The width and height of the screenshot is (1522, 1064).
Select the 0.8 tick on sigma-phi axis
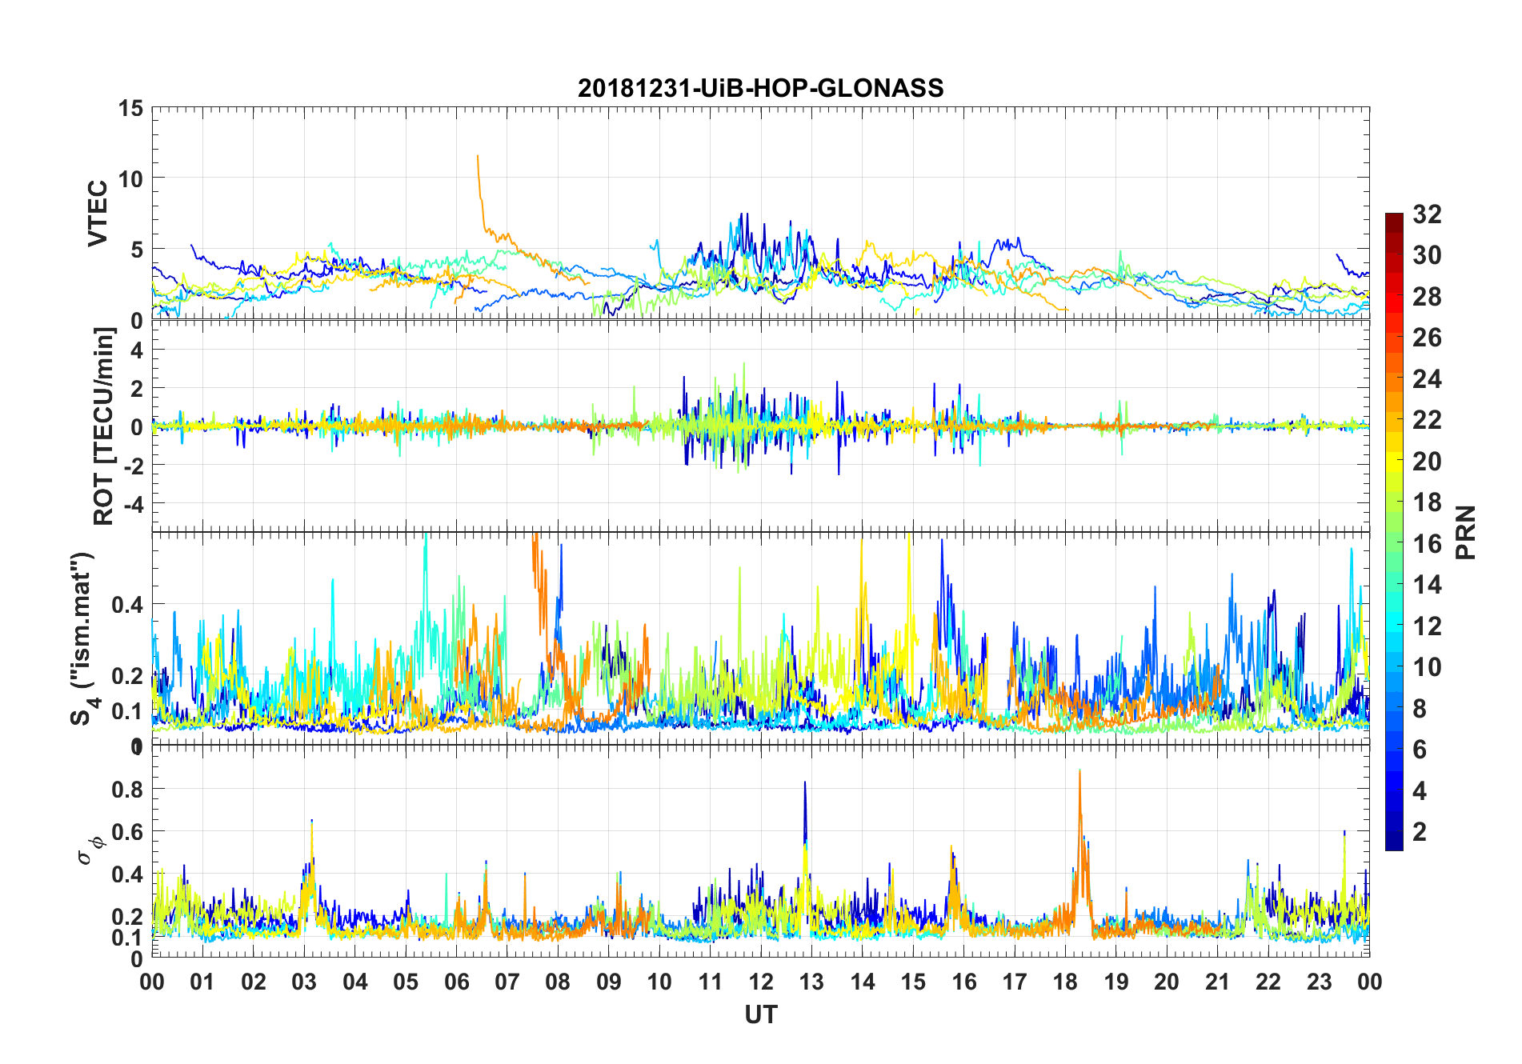click(x=128, y=790)
